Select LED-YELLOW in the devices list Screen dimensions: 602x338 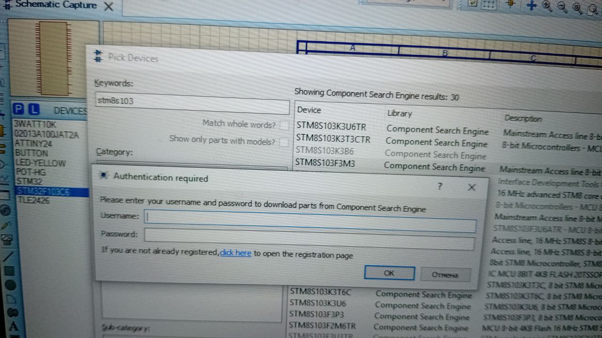click(x=40, y=163)
